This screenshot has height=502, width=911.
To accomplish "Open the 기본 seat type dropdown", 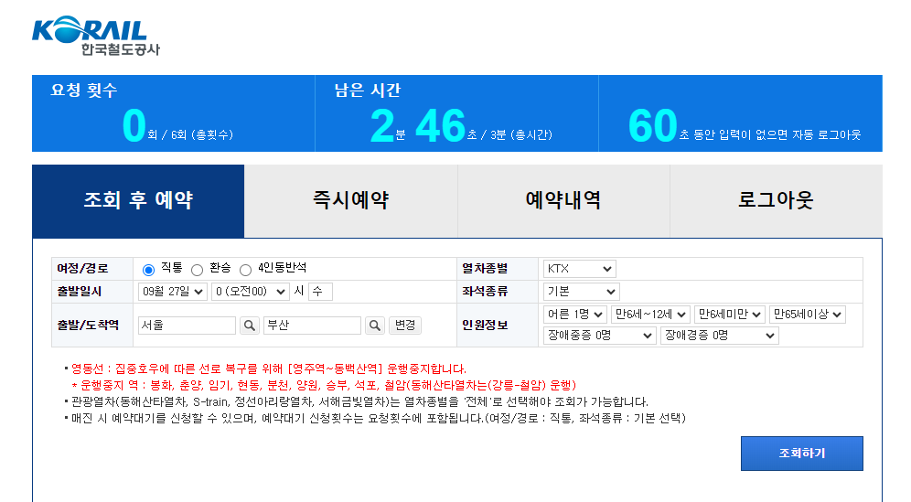I will [x=581, y=291].
